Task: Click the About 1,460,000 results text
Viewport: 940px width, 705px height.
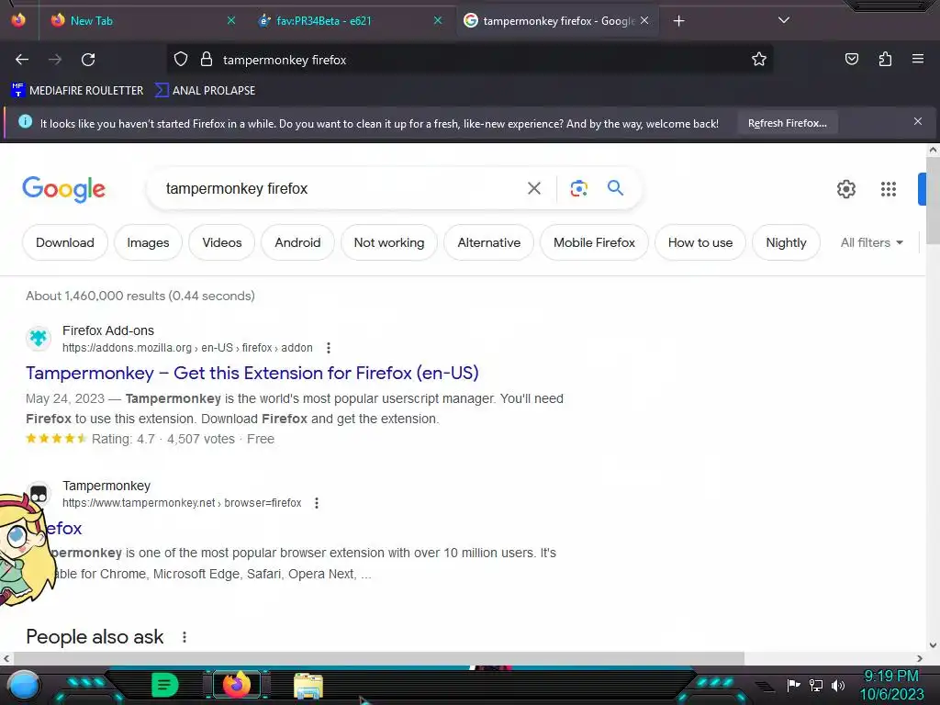Action: point(140,296)
